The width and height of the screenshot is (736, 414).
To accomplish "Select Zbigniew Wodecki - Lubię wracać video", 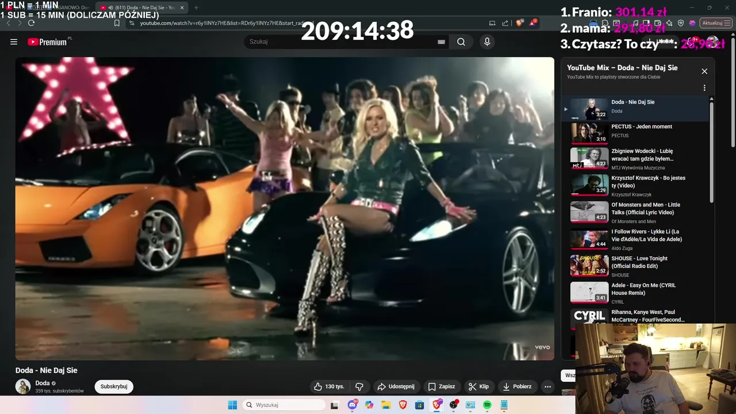I will click(x=635, y=158).
